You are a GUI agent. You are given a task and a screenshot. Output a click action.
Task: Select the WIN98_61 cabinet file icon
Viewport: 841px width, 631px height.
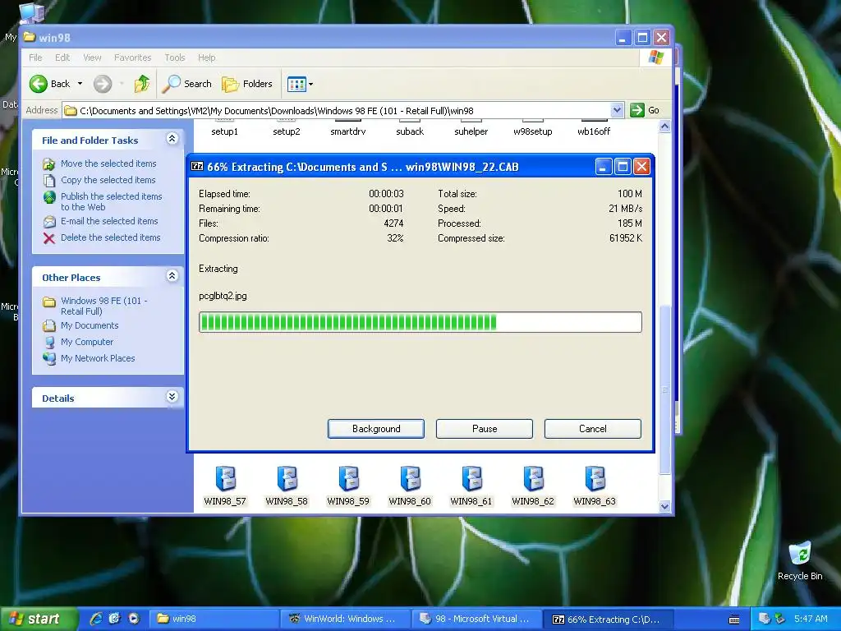click(x=472, y=478)
